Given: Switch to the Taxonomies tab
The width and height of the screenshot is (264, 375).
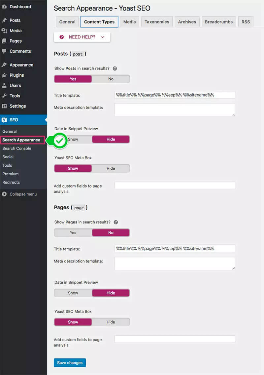Looking at the screenshot, I should point(157,22).
